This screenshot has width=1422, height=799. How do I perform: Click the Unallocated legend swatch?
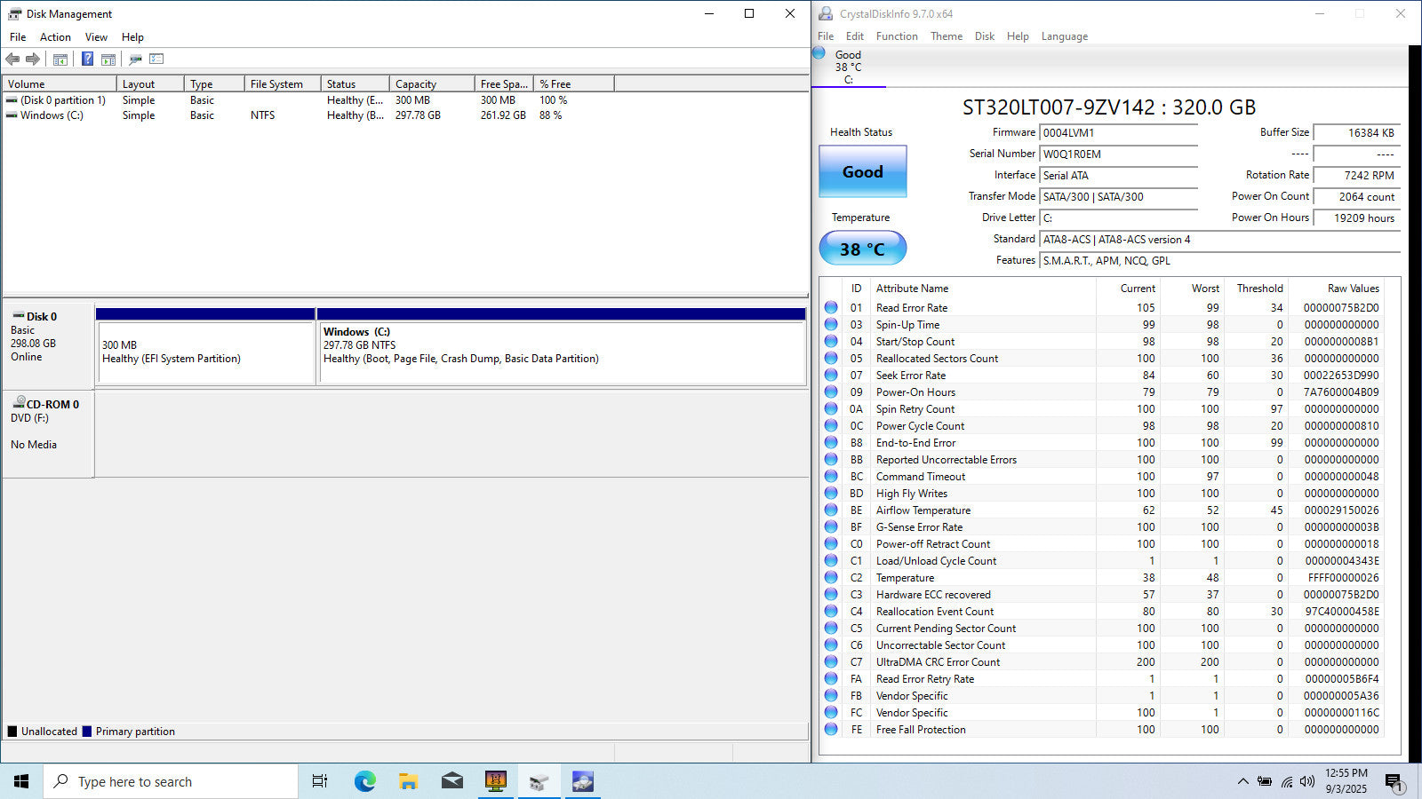click(x=12, y=732)
